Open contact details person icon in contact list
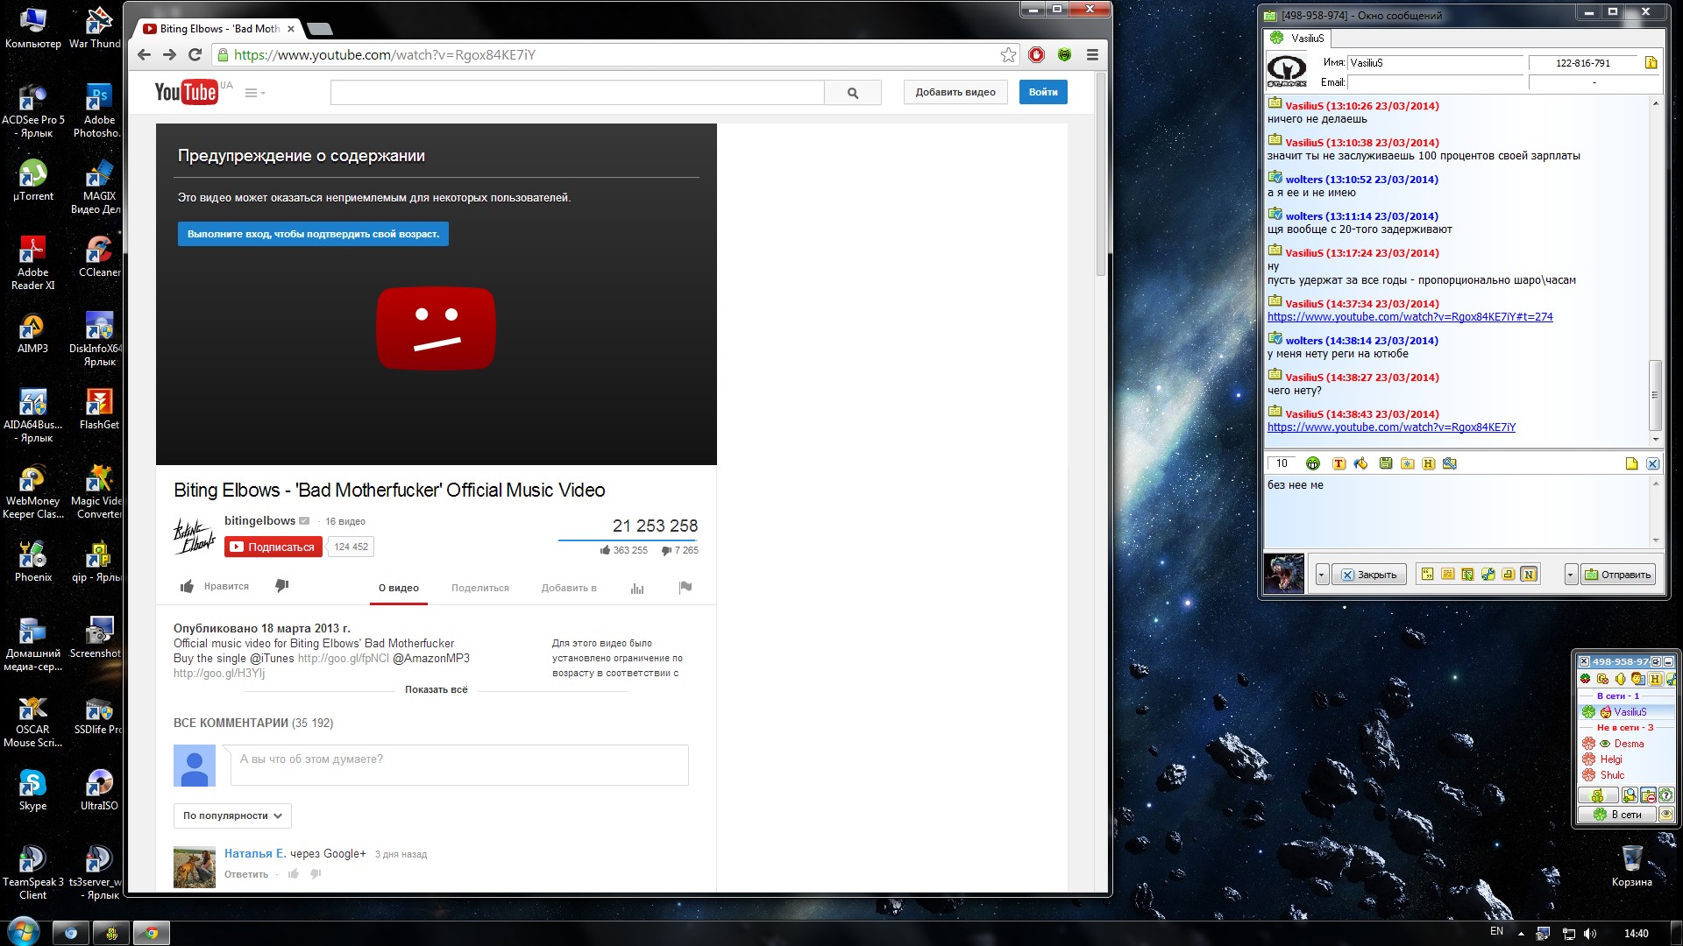Screen dimensions: 1683x946 [1637, 679]
